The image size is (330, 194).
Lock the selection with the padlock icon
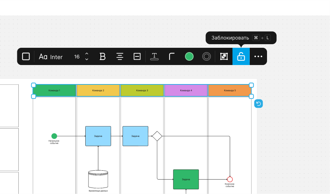point(241,56)
